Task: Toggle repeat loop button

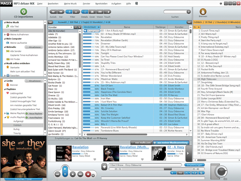Action: point(195,173)
